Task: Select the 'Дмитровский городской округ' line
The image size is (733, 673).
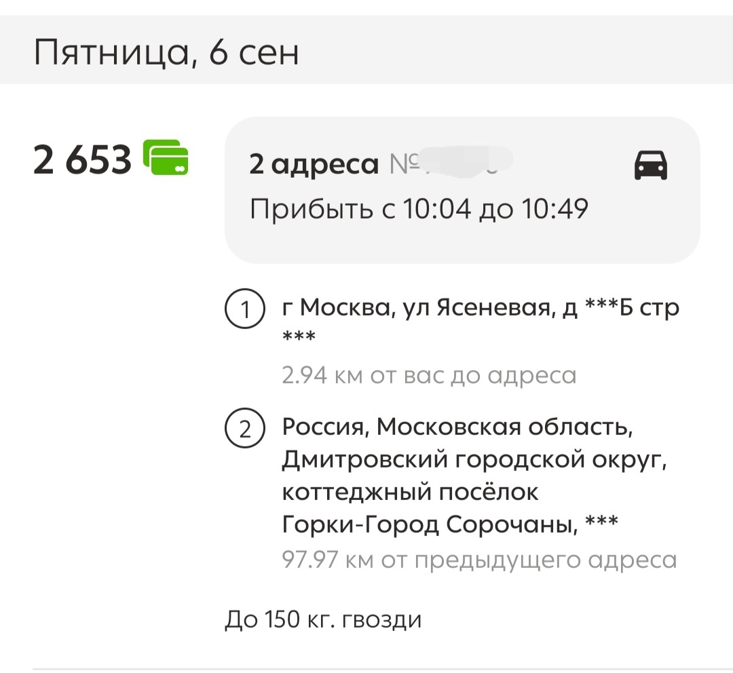Action: tap(474, 459)
